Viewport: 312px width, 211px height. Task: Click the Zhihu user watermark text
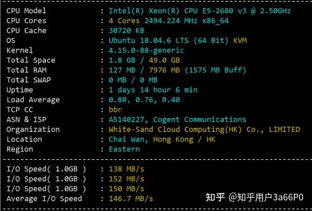click(255, 197)
